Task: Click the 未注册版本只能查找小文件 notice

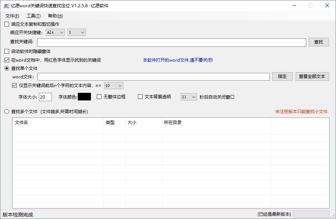Action: coord(301,112)
